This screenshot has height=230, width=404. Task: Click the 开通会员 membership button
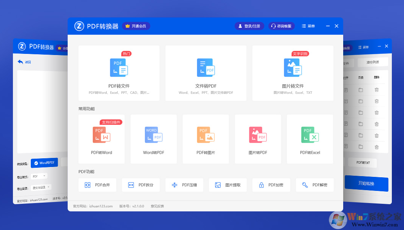point(136,26)
